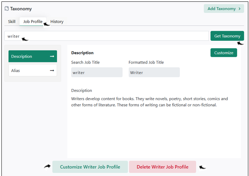
Task: Click the arrow icon on Alias item
Action: point(52,70)
